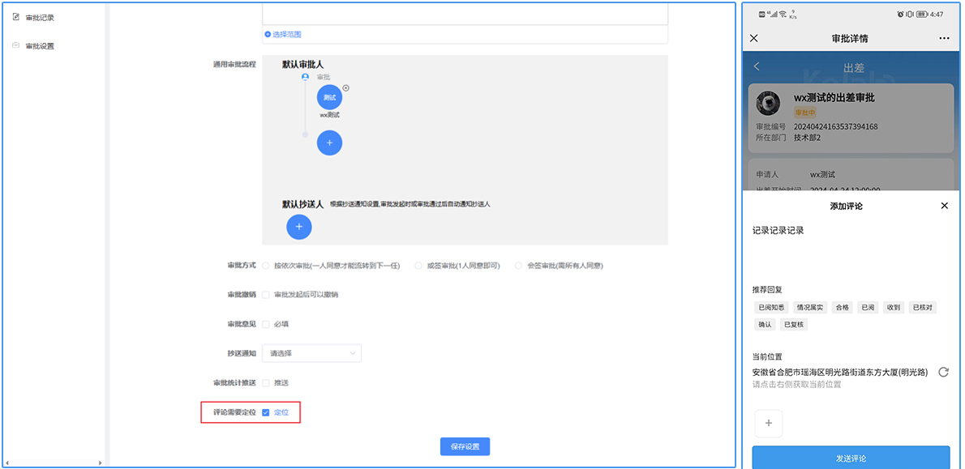Select 会签审批 radio option

pos(519,266)
